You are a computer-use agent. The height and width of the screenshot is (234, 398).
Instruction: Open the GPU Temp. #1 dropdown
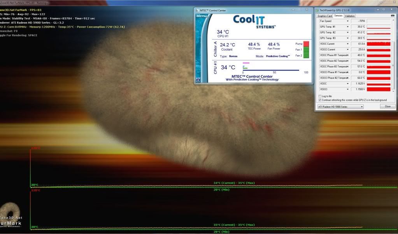[347, 26]
